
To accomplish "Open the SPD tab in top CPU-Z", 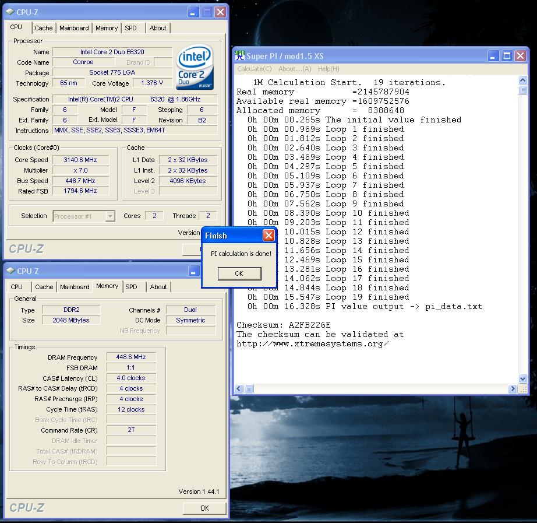I will tap(130, 28).
